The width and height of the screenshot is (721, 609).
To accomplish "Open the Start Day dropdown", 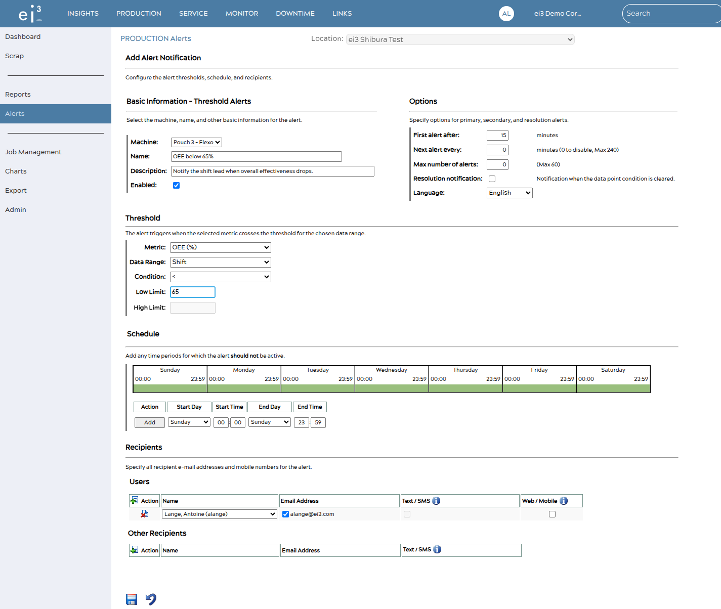I will point(189,422).
